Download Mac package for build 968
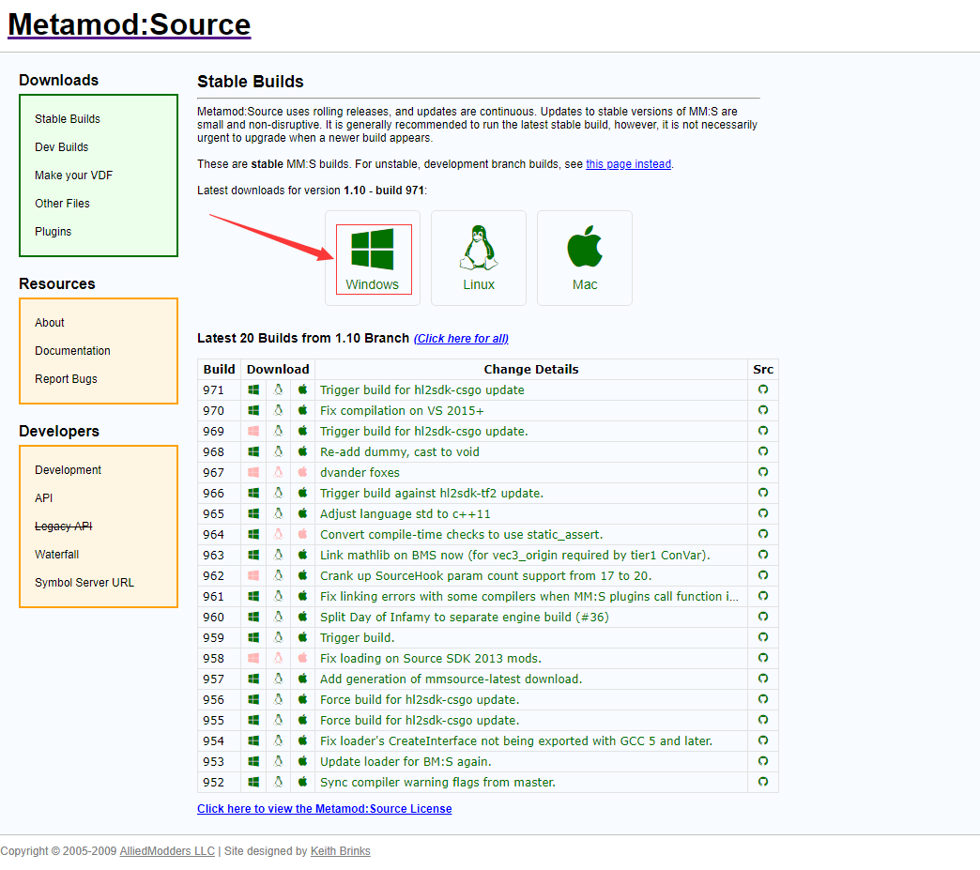The height and width of the screenshot is (870, 980). point(302,451)
